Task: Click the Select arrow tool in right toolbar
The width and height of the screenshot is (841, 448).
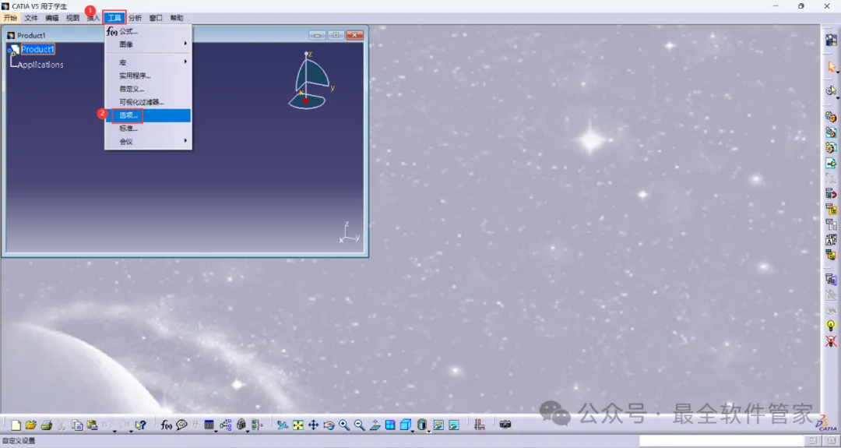Action: click(x=832, y=67)
